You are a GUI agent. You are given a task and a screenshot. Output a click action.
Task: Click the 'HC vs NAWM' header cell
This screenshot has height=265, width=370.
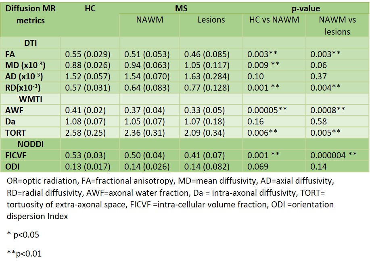[x=272, y=20]
